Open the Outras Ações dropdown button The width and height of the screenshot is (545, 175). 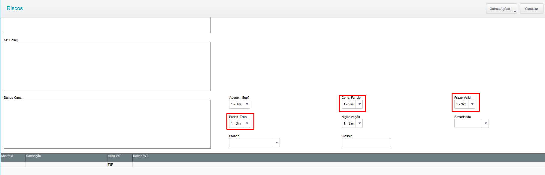pyautogui.click(x=501, y=9)
